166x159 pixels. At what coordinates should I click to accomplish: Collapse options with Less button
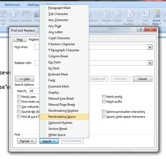[x=24, y=79]
